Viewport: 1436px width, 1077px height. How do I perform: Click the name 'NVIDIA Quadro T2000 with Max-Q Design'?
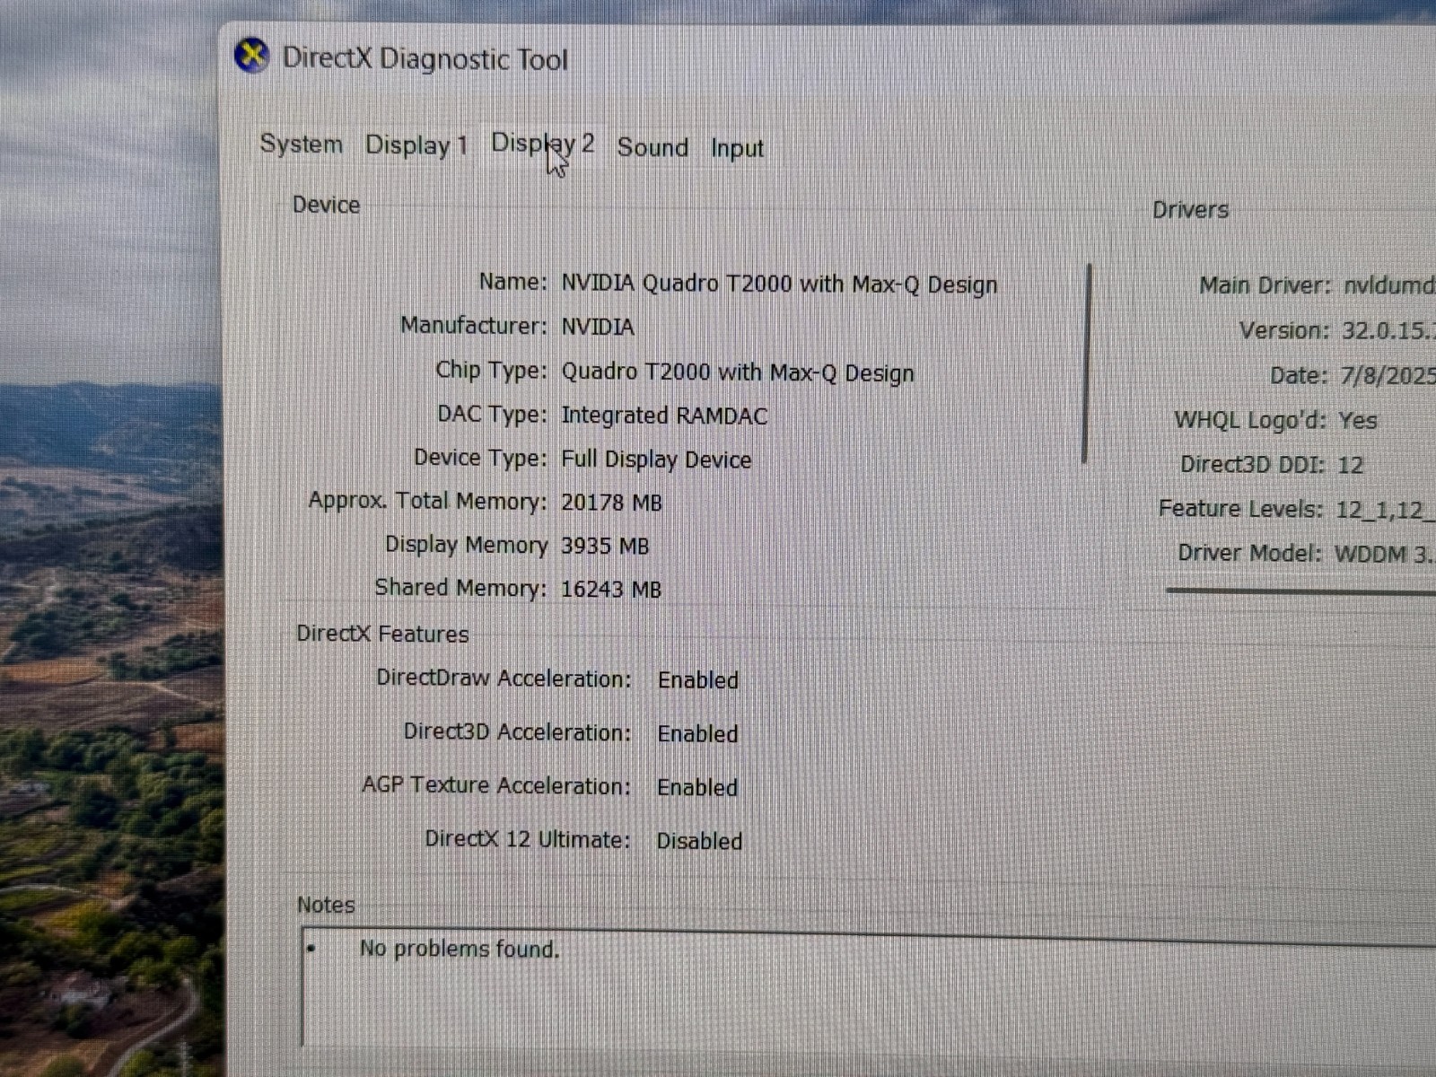click(x=779, y=285)
